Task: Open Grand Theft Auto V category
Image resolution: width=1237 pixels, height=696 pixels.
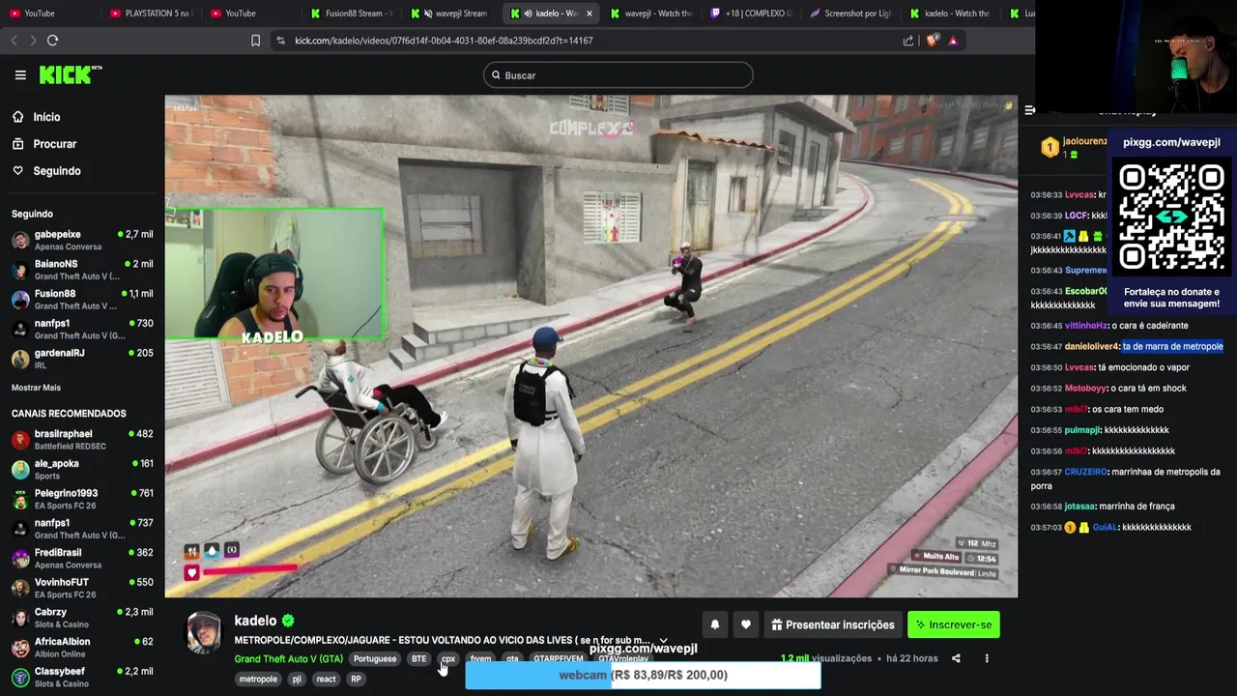Action: pyautogui.click(x=288, y=659)
